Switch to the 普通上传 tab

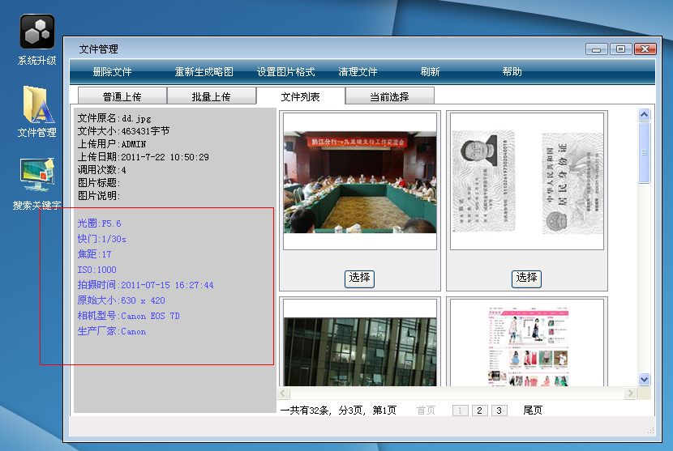[x=122, y=97]
